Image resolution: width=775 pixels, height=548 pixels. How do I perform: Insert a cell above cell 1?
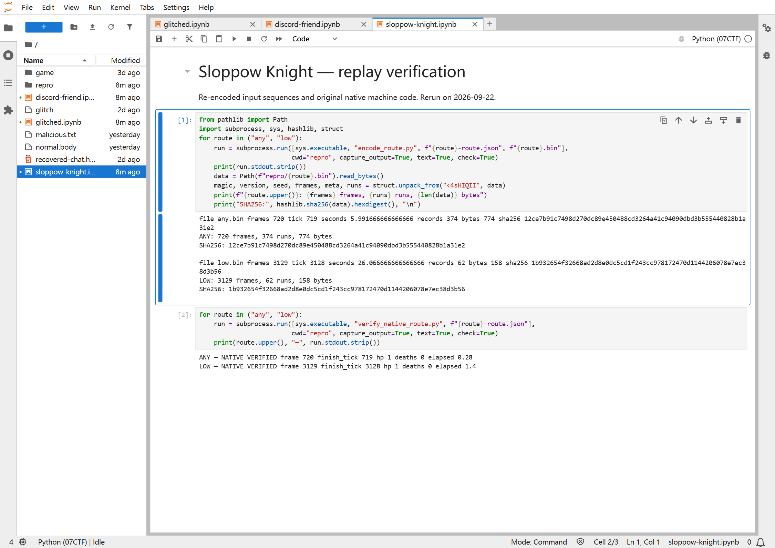pos(709,120)
